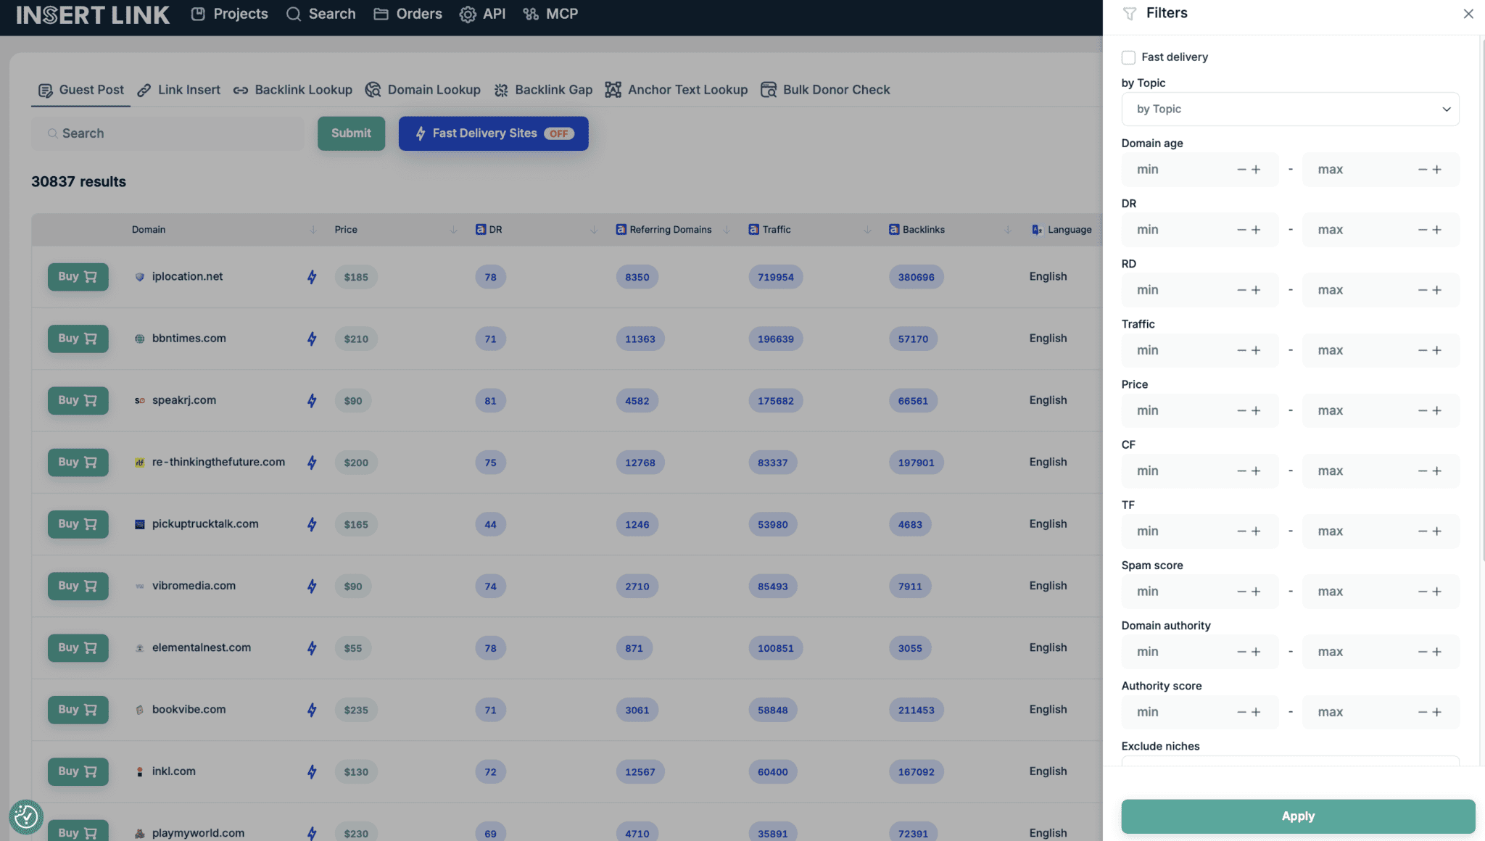The image size is (1485, 841).
Task: Click the fast delivery bolt for speakrj.com
Action: point(312,400)
